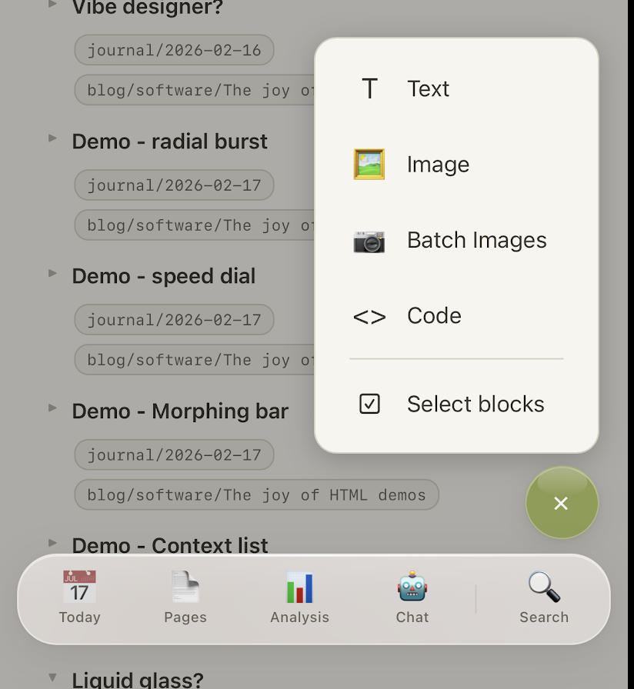This screenshot has height=689, width=634.
Task: Click the Select blocks checkbox icon
Action: 369,404
